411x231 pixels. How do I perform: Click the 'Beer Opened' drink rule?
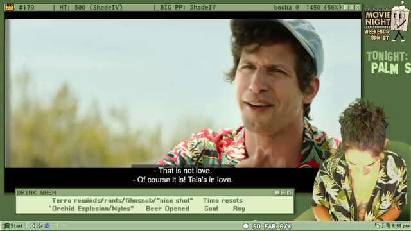[x=168, y=209]
